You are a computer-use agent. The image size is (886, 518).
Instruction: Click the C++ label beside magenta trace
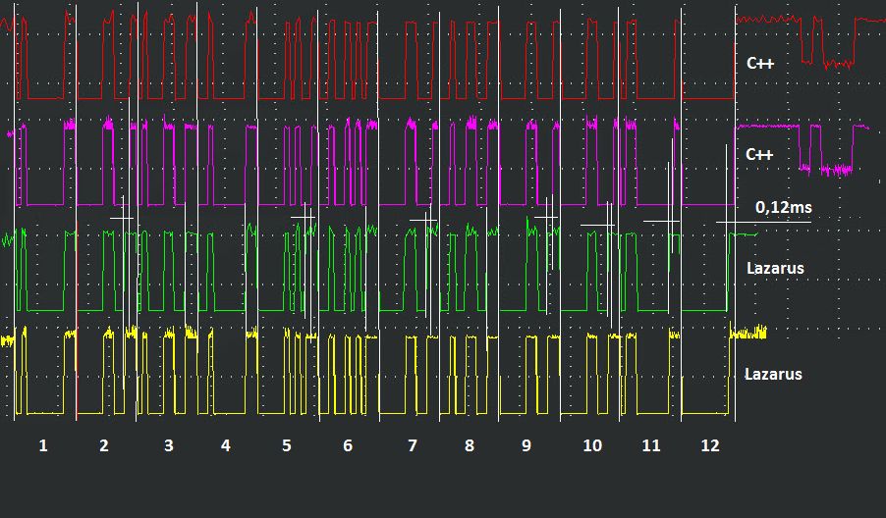pyautogui.click(x=760, y=154)
